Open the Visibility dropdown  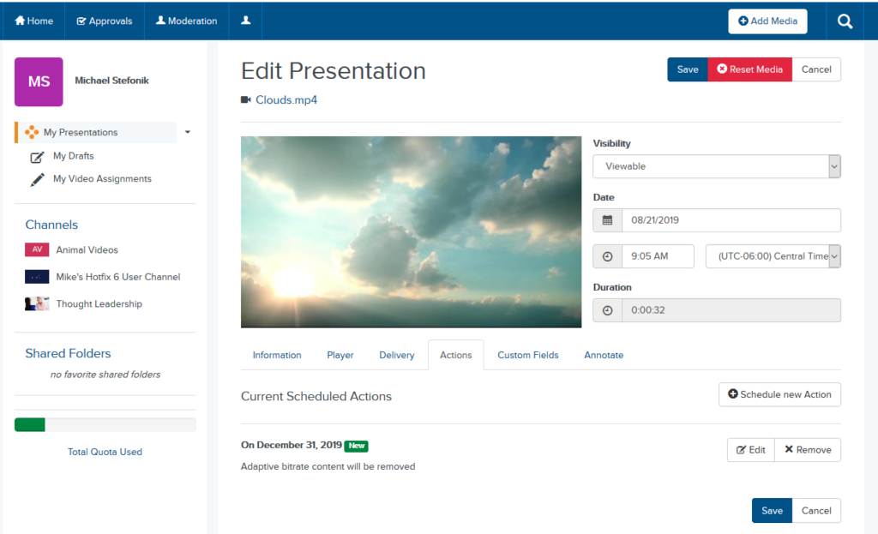click(x=717, y=166)
